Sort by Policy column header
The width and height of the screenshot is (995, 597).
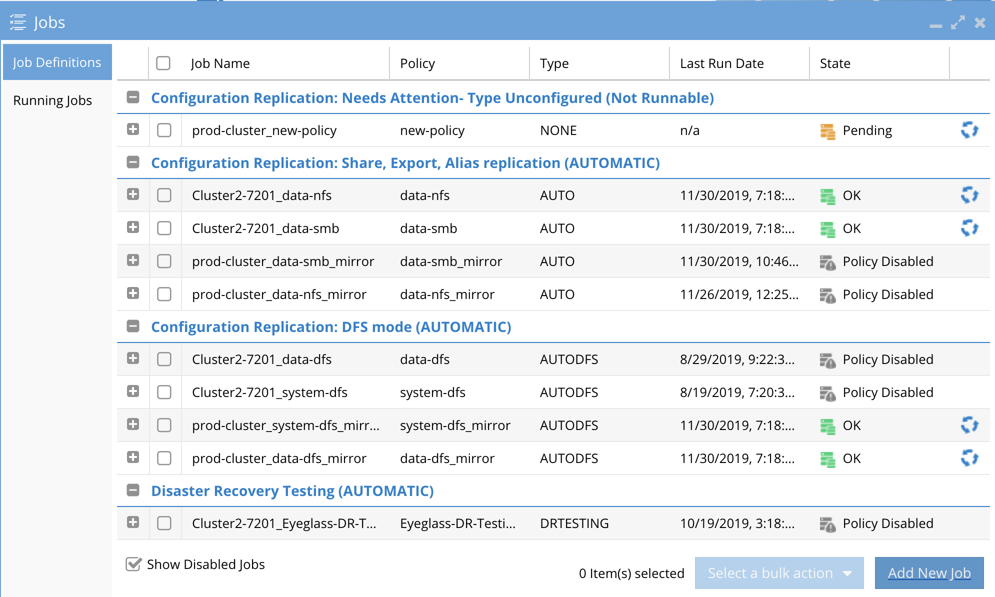pyautogui.click(x=417, y=63)
